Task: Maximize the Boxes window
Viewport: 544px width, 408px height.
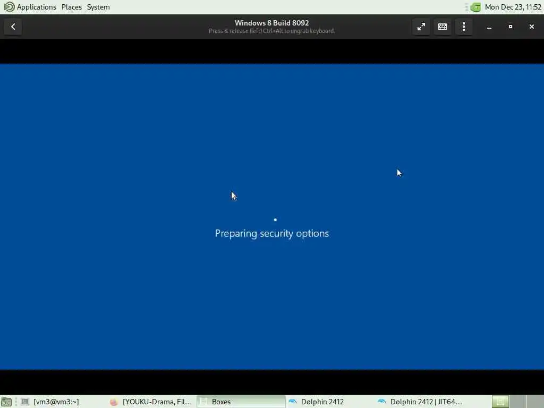Action: pos(511,27)
